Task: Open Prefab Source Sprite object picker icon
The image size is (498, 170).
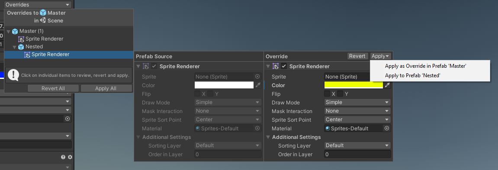Action: [x=257, y=76]
